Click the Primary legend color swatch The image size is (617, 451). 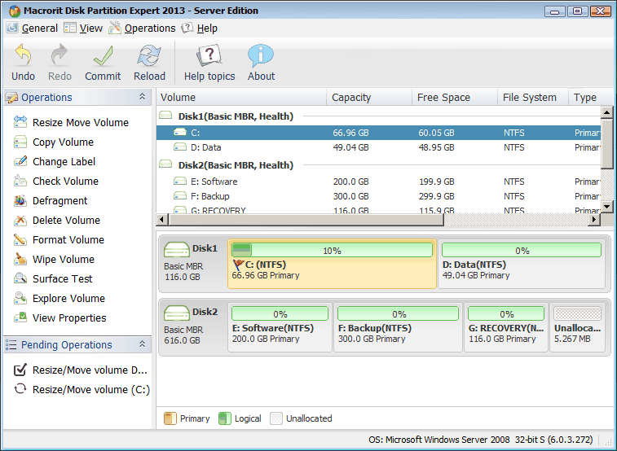pyautogui.click(x=170, y=418)
